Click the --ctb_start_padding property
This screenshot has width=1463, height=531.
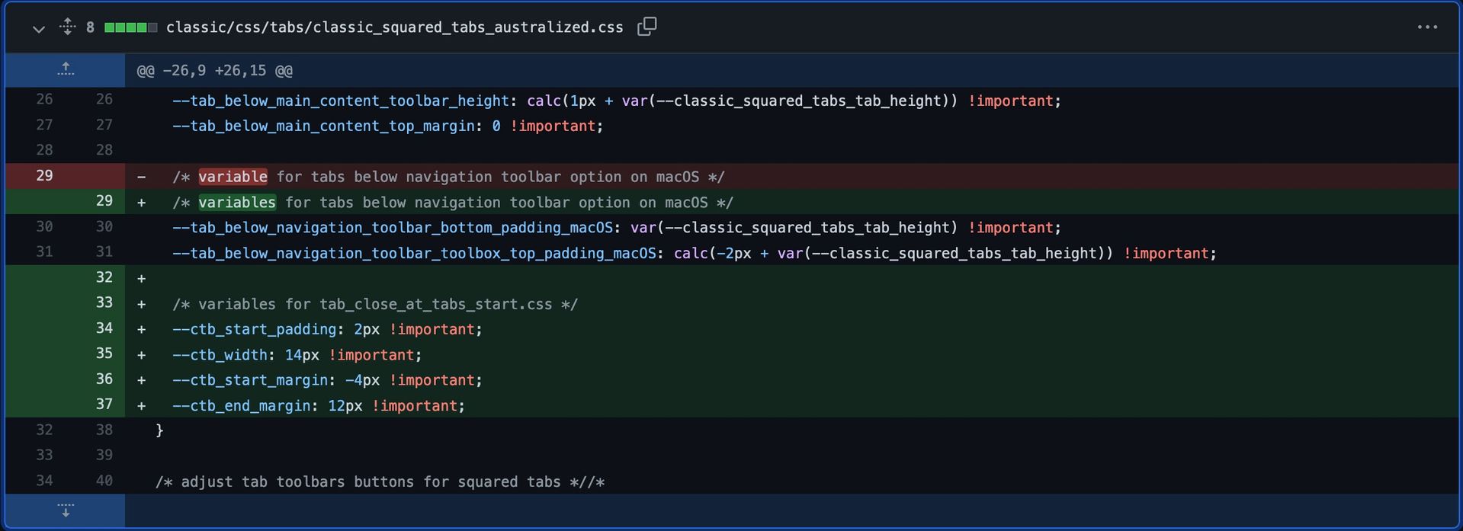coord(254,329)
